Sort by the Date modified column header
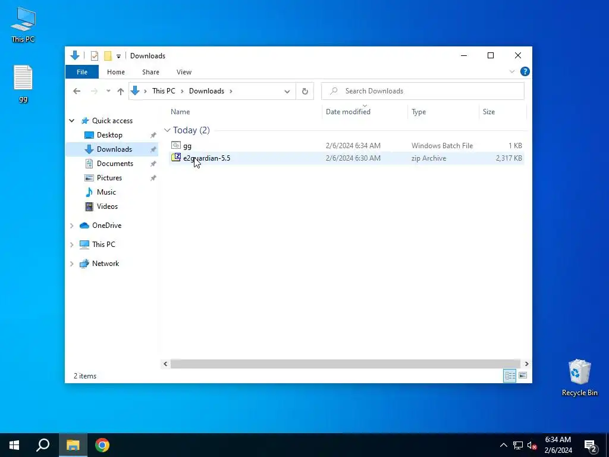Image resolution: width=609 pixels, height=457 pixels. coord(348,111)
